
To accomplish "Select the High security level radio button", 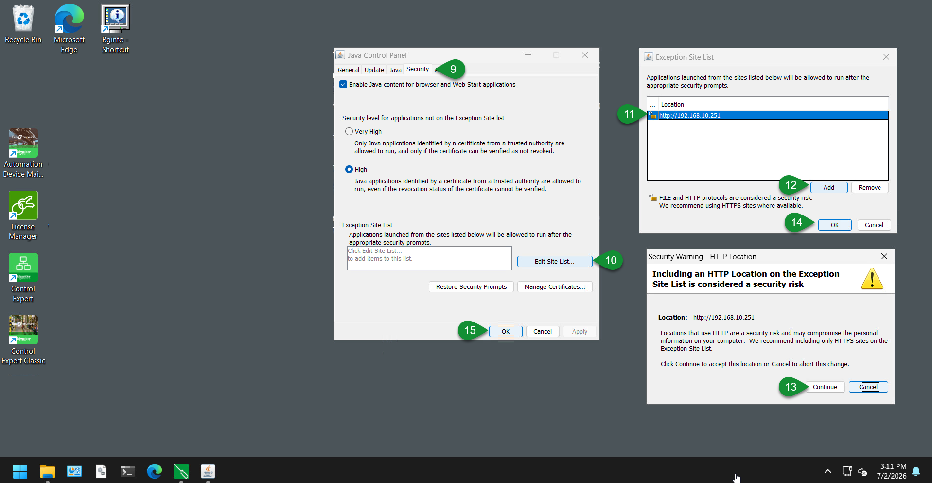I will click(x=349, y=169).
